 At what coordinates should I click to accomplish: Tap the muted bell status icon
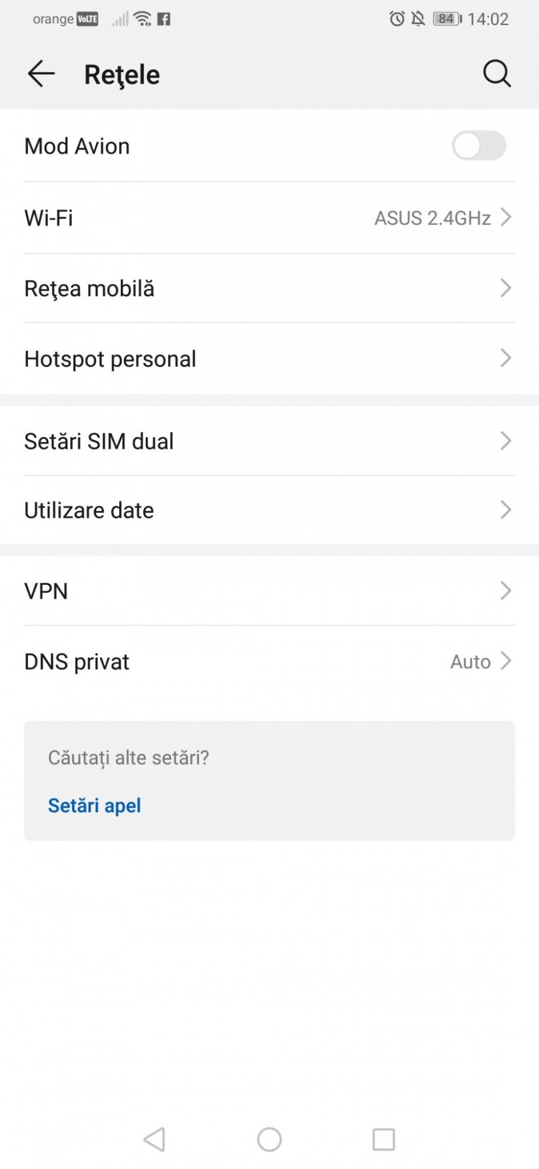(x=418, y=19)
